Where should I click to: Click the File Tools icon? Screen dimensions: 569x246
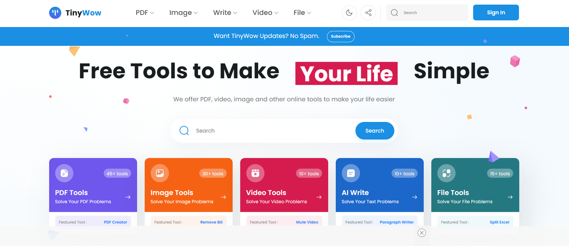click(x=446, y=173)
